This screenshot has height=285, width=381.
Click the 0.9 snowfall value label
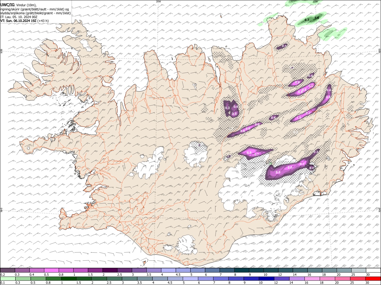(297, 82)
